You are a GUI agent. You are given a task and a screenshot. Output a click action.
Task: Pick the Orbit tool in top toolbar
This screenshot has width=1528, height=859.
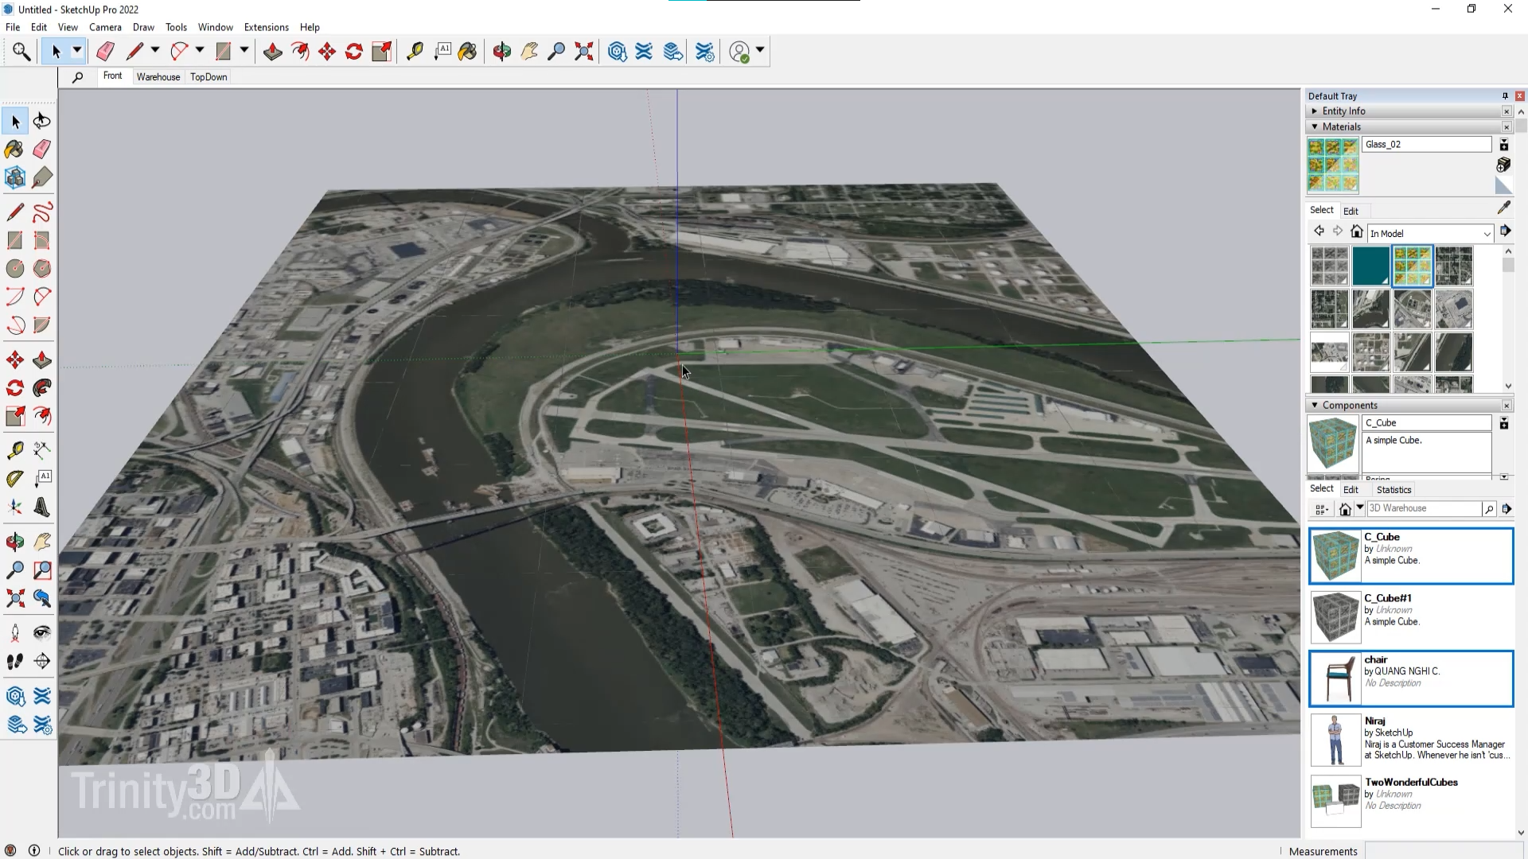tap(501, 52)
